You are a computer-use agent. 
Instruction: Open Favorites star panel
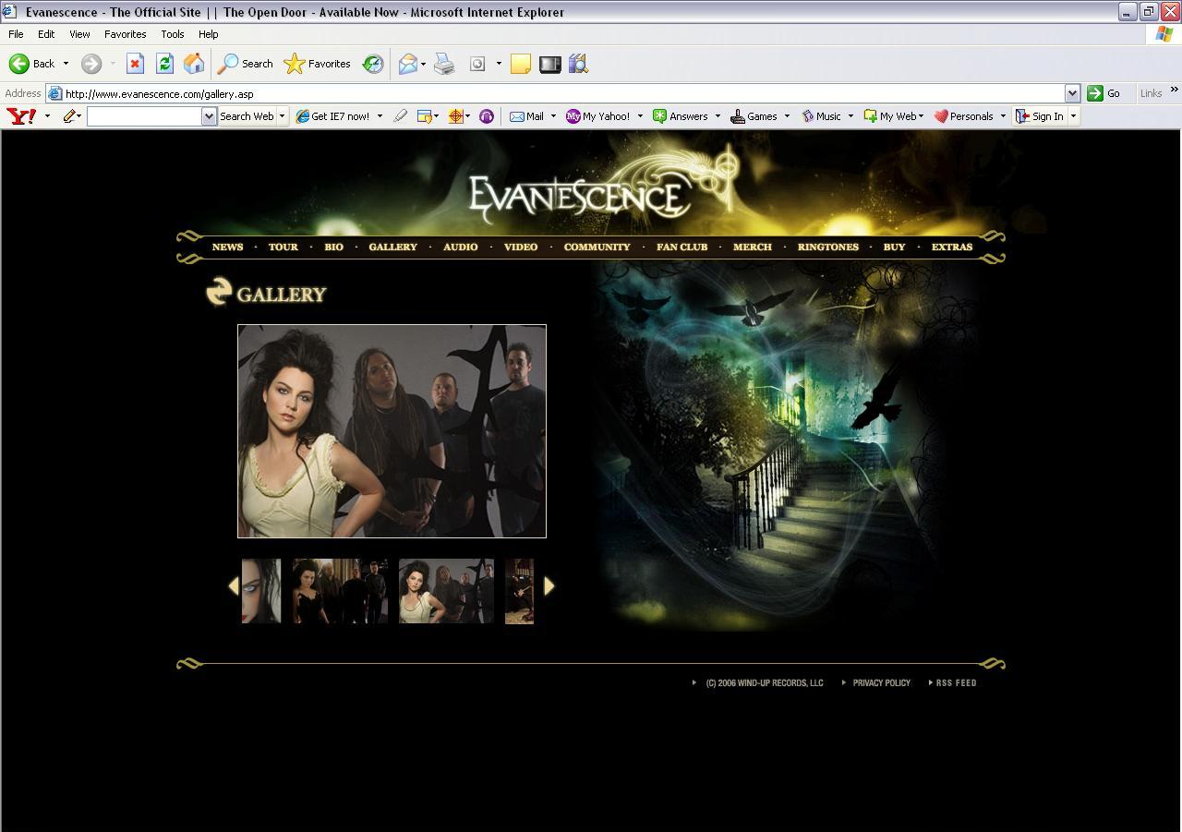(x=318, y=64)
